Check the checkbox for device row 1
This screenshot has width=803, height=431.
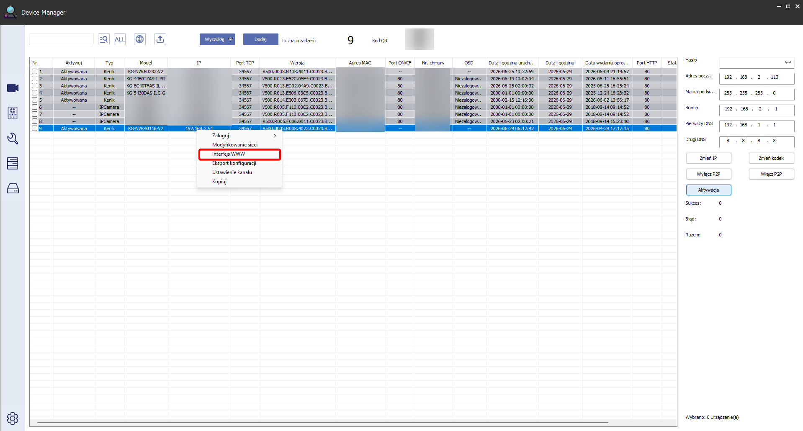[x=35, y=72]
